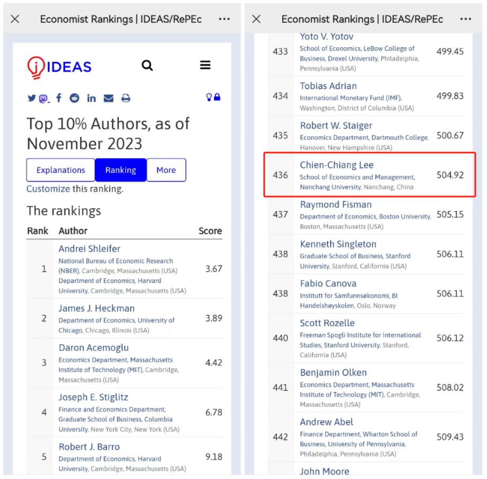Open International Monetary Fund (IMF) link
The image size is (487, 479).
[351, 98]
